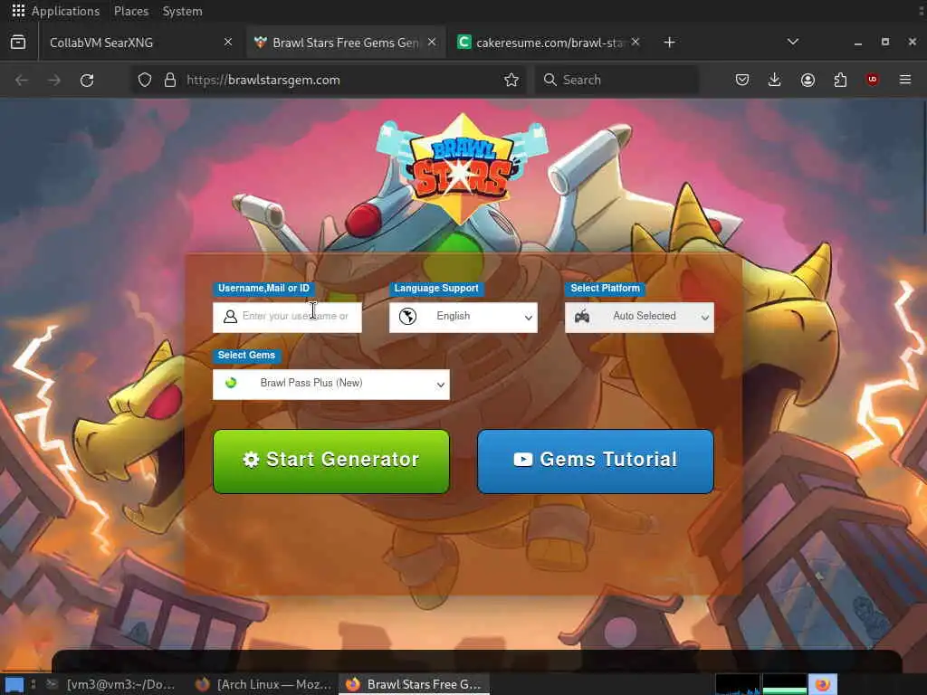
Task: Open the Firefox account icon
Action: pos(808,80)
